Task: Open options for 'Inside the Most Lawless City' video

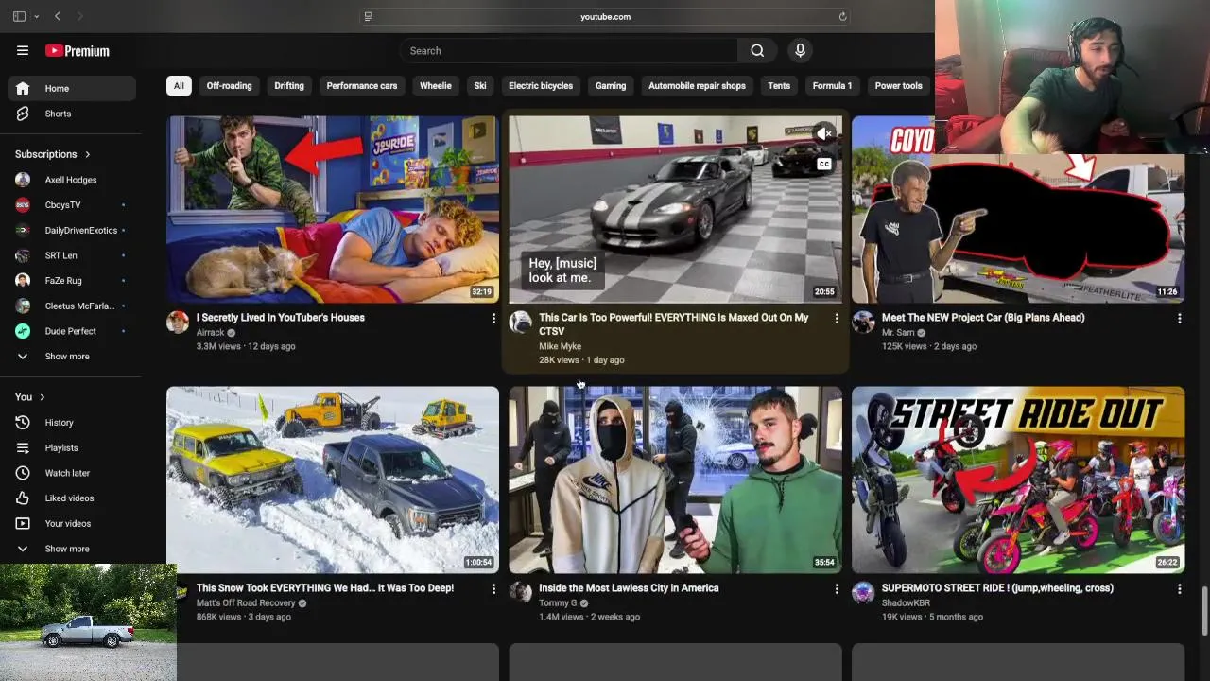Action: [836, 589]
